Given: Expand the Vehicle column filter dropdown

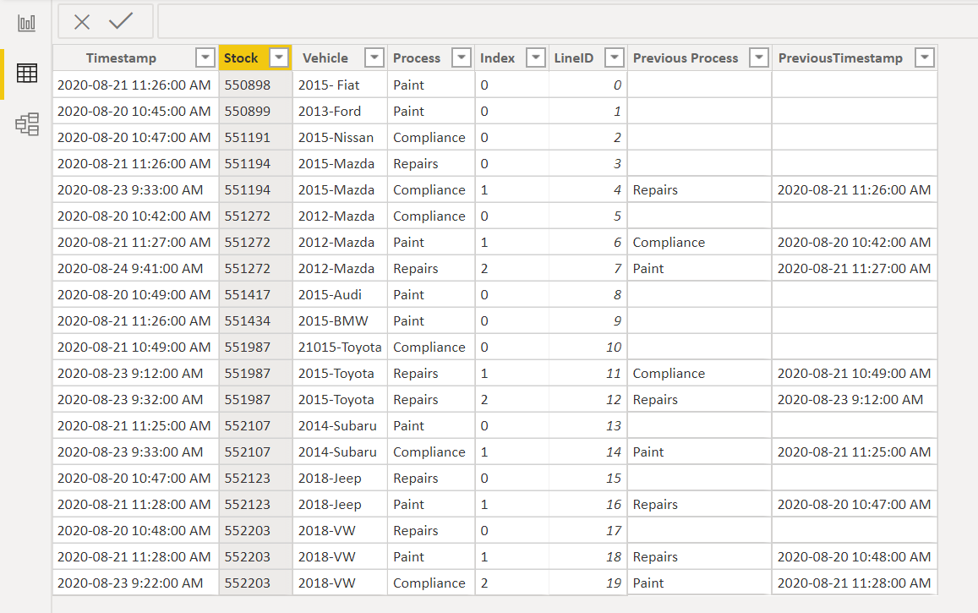Looking at the screenshot, I should (374, 57).
